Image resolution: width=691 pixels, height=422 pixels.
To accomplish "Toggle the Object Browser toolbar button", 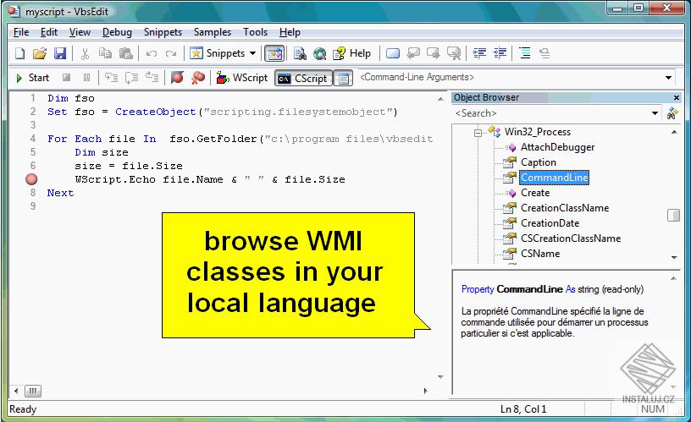I will (x=274, y=53).
